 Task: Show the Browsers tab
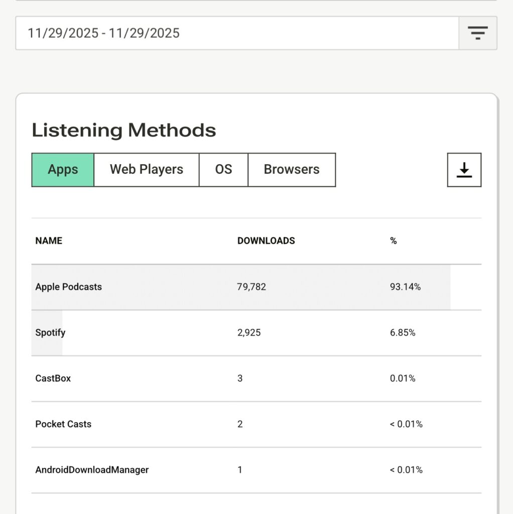point(291,170)
